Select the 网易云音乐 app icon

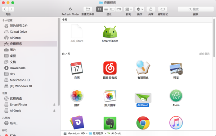tap(110, 68)
